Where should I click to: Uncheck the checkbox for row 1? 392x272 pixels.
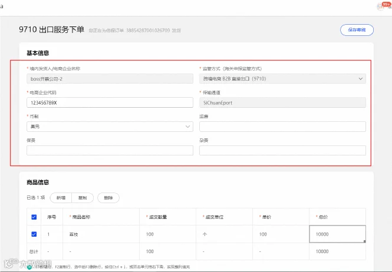pyautogui.click(x=34, y=234)
